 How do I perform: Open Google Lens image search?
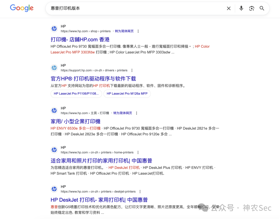pyautogui.click(x=251, y=8)
